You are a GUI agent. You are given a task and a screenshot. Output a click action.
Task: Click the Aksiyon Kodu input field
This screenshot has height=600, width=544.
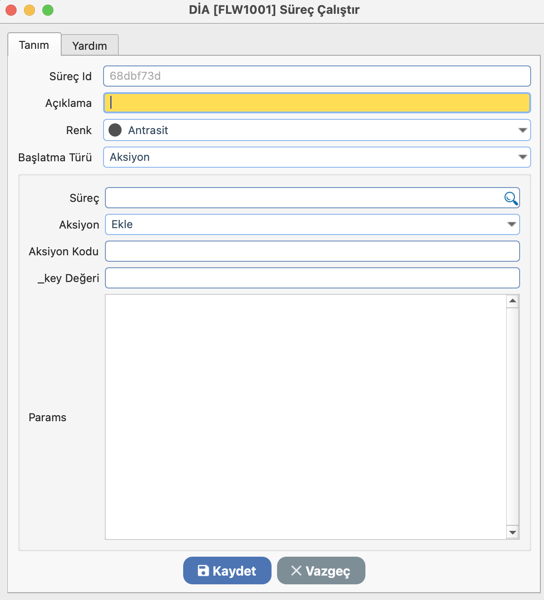(312, 252)
